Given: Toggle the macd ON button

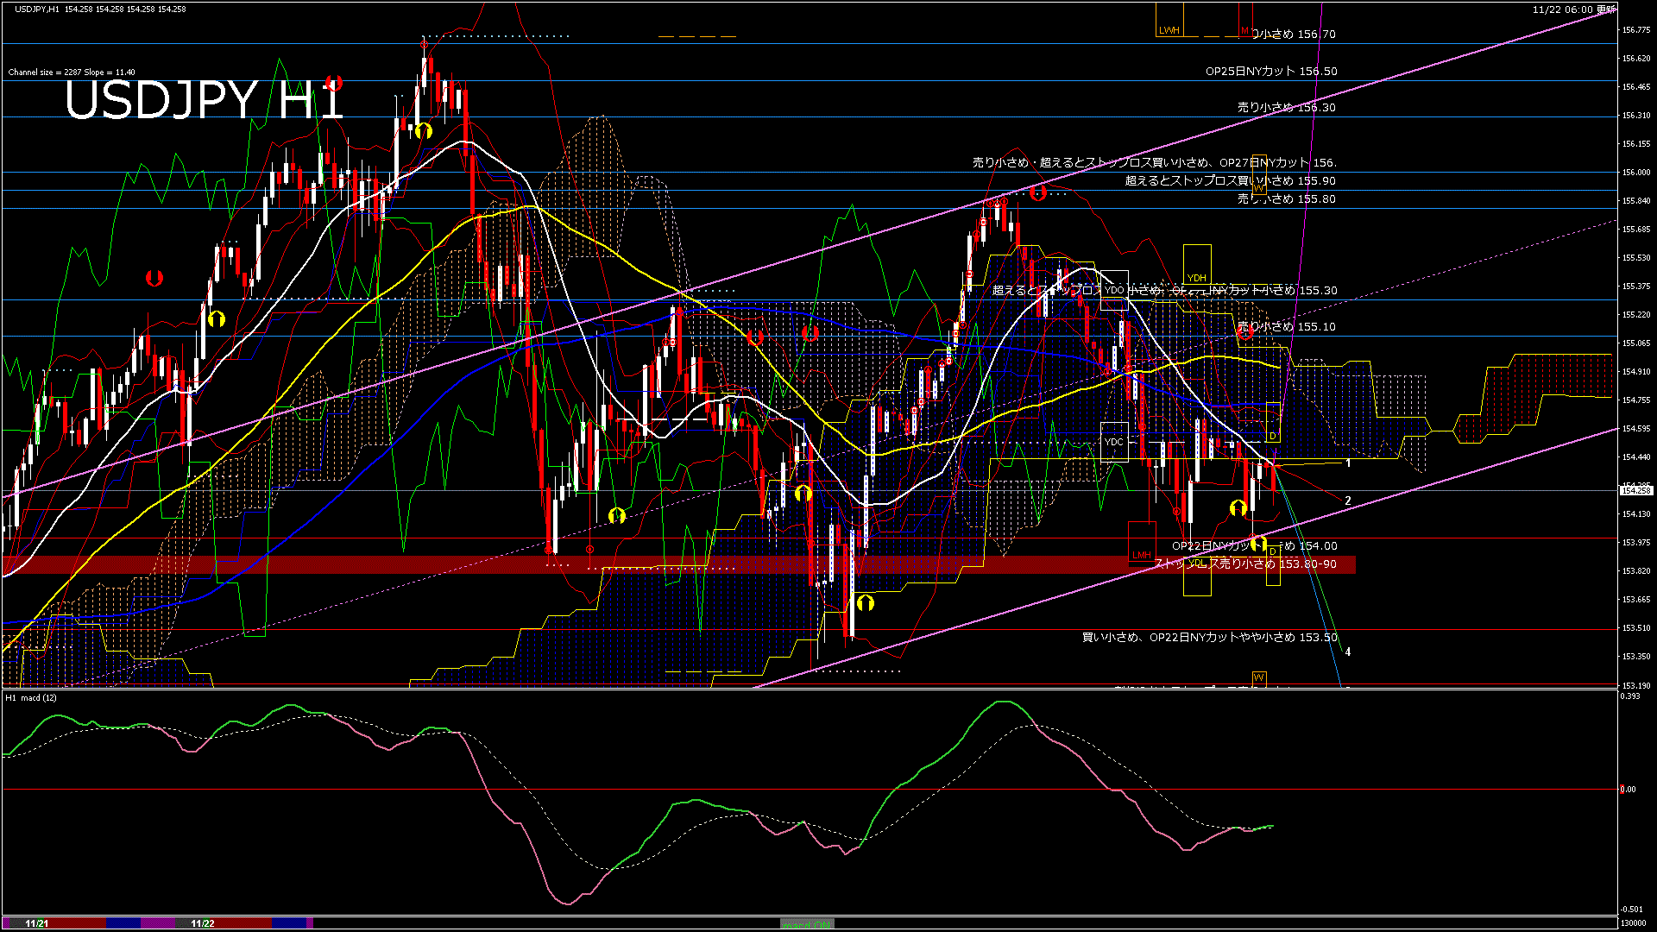Looking at the screenshot, I should pos(807,924).
